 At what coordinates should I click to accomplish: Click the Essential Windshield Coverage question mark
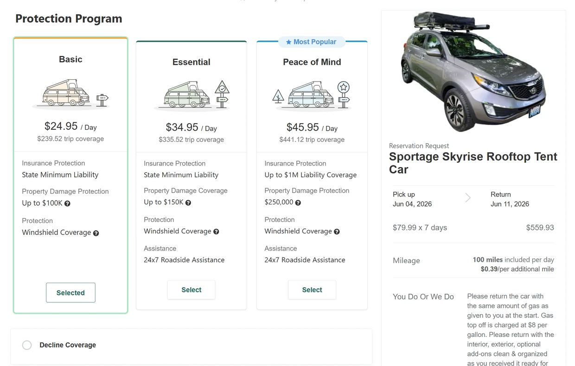[x=216, y=231]
